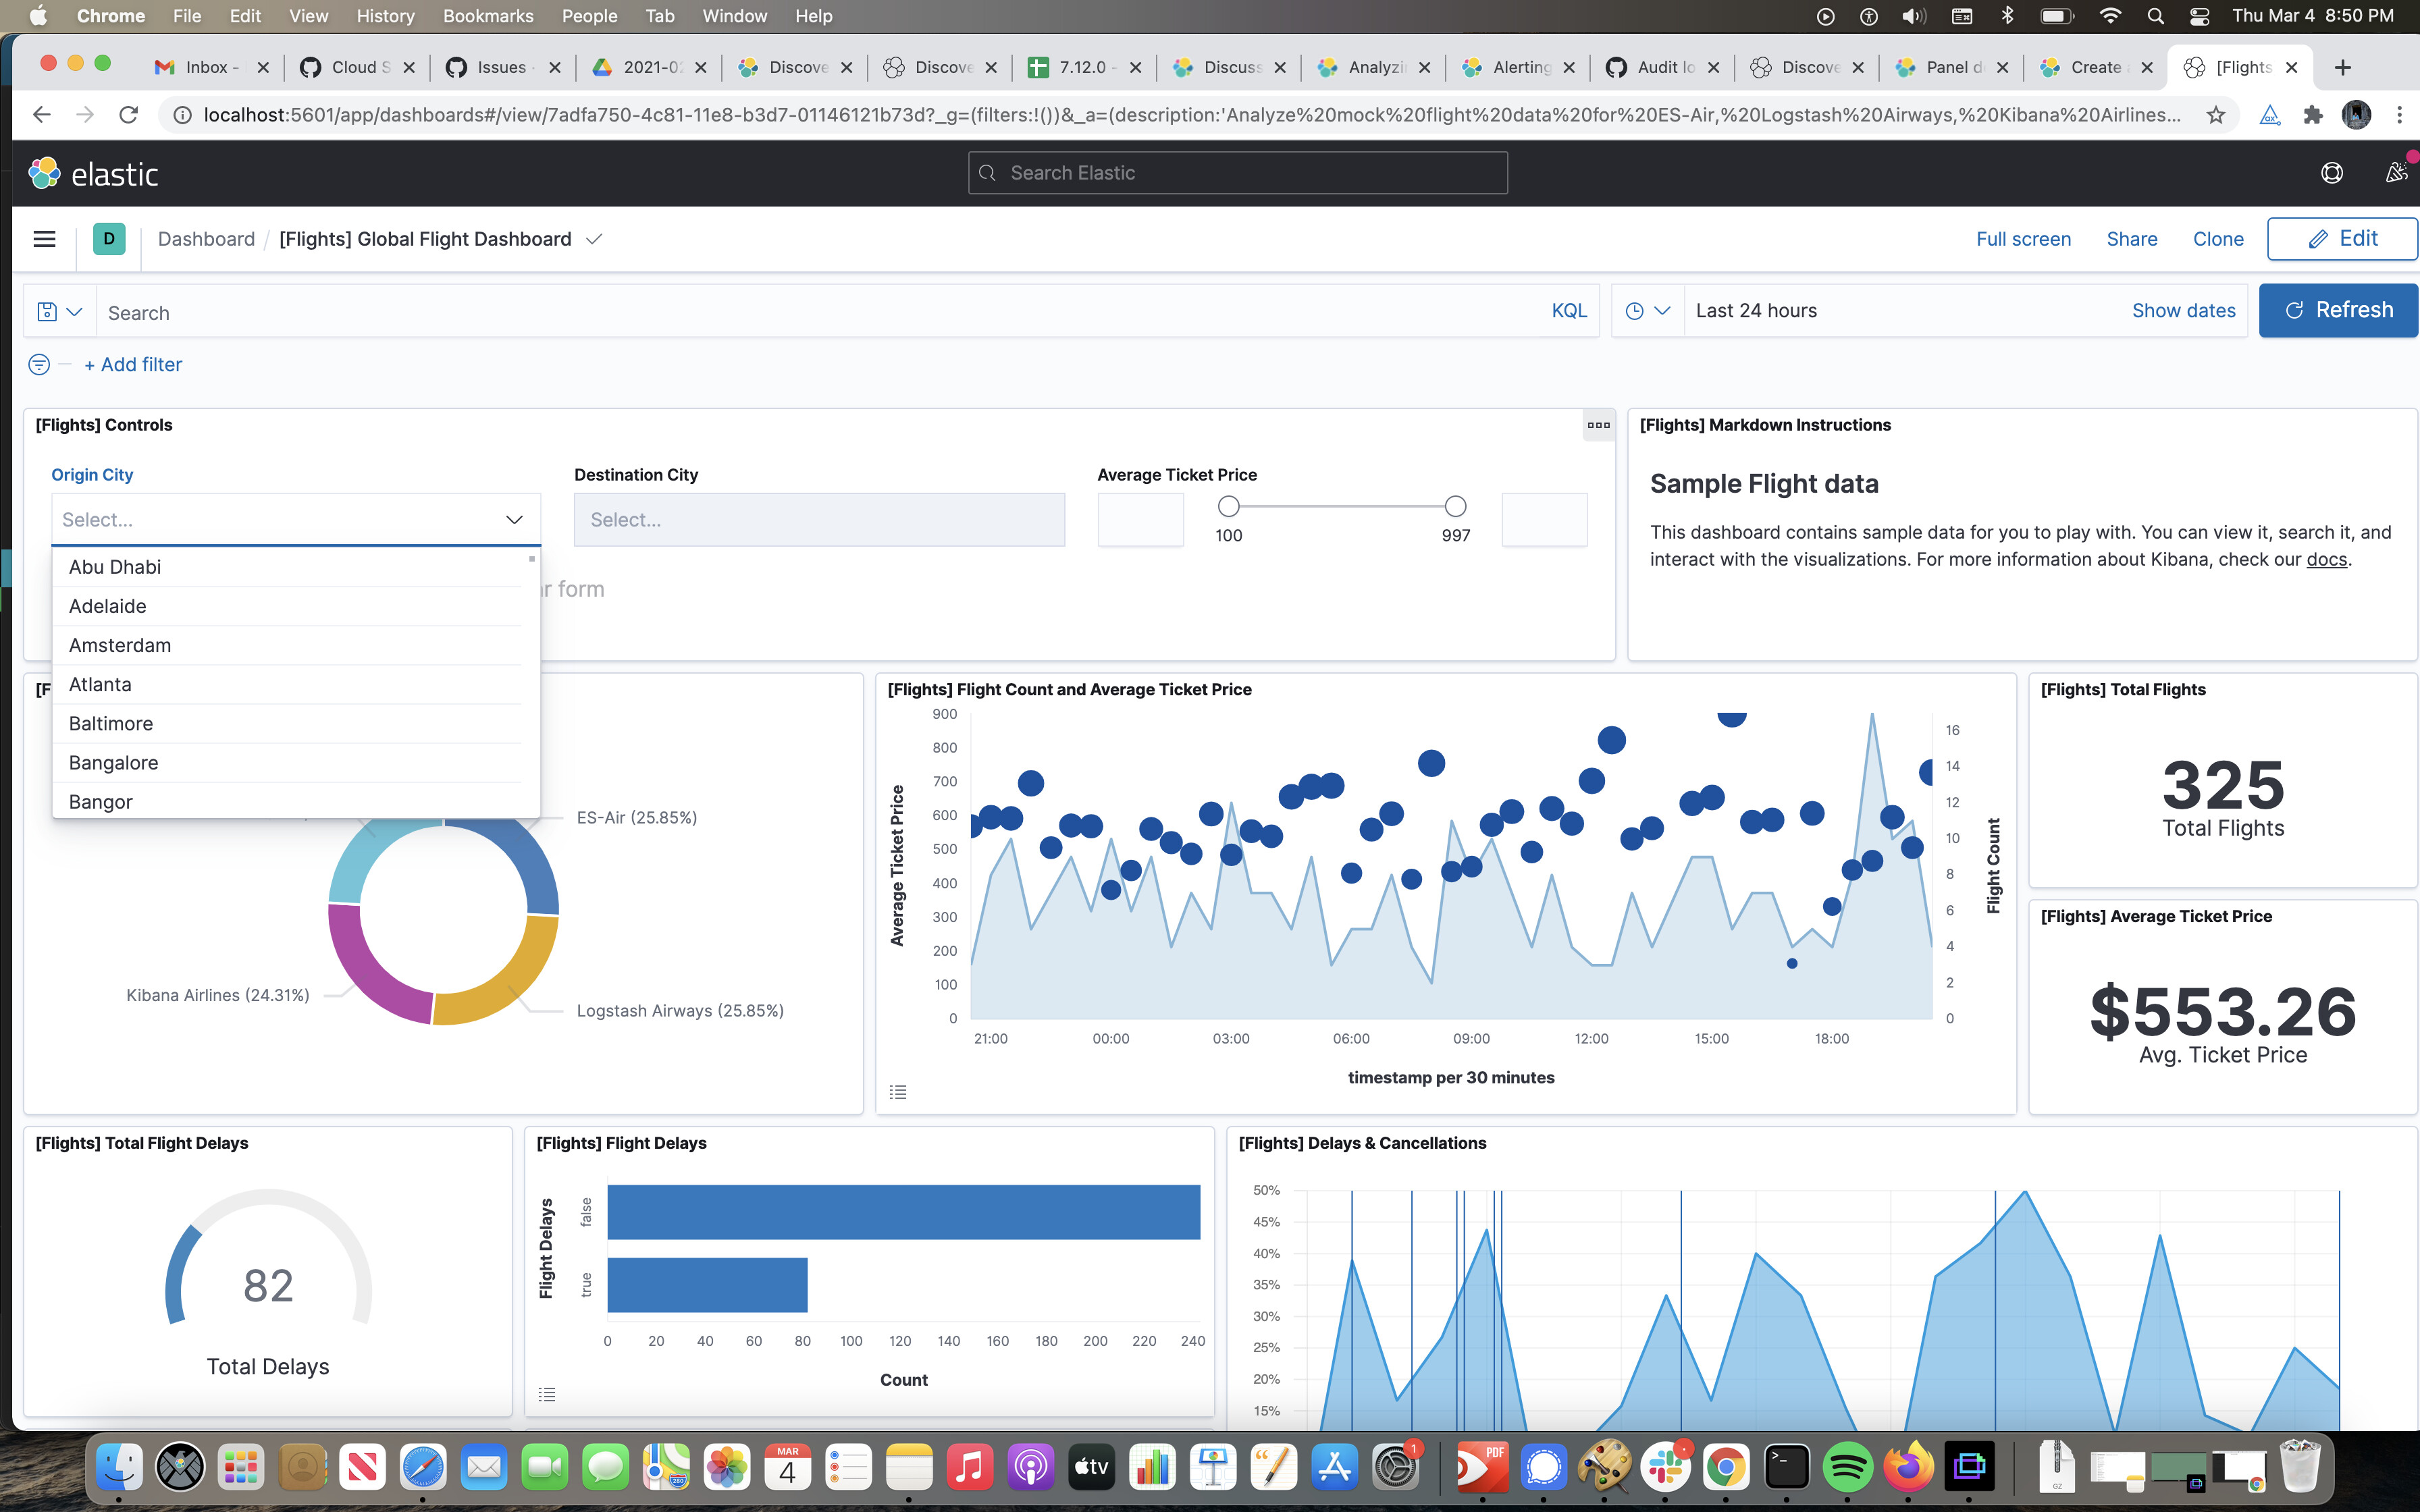Image resolution: width=2420 pixels, height=1512 pixels.
Task: Click the newsfeed celebration icon
Action: [x=2396, y=173]
